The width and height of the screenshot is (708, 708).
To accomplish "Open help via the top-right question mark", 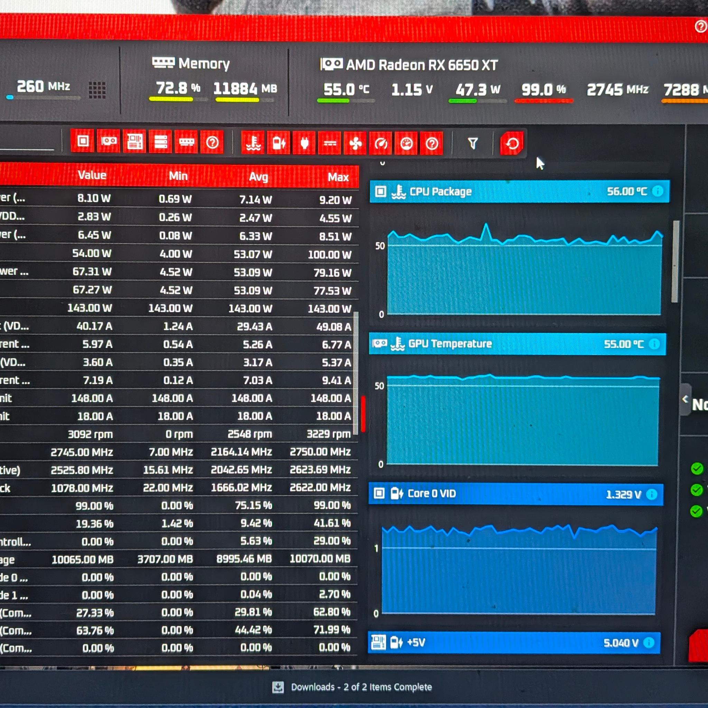I will click(x=701, y=26).
